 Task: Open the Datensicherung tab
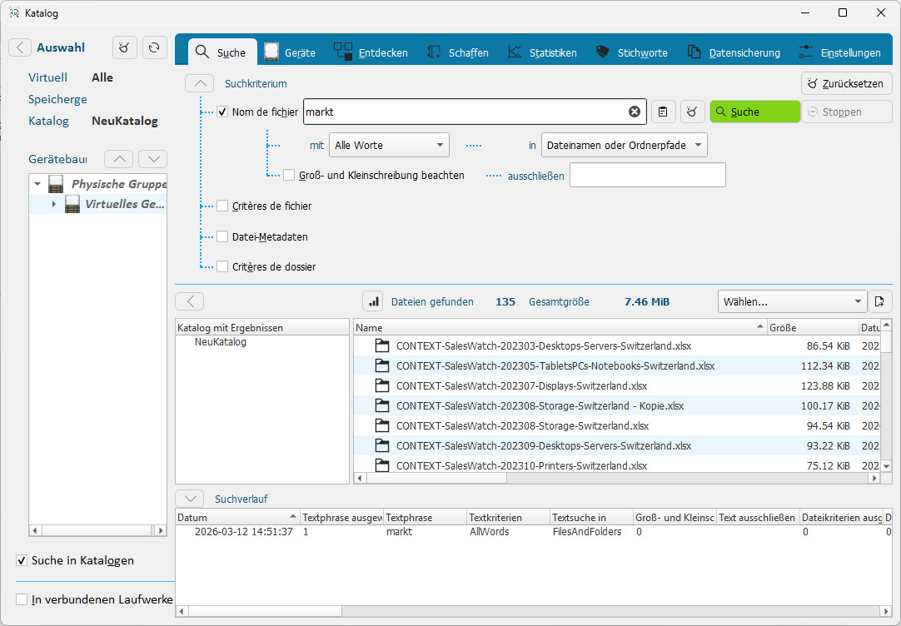[x=734, y=52]
